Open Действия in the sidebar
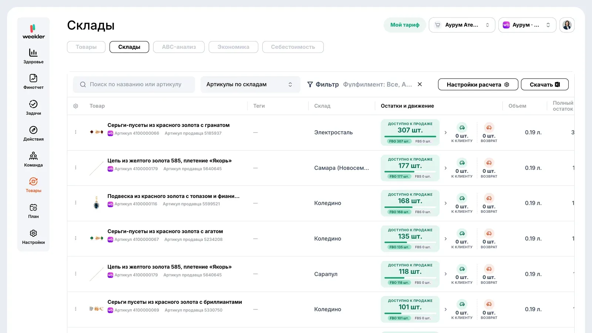The height and width of the screenshot is (333, 592). click(x=33, y=133)
